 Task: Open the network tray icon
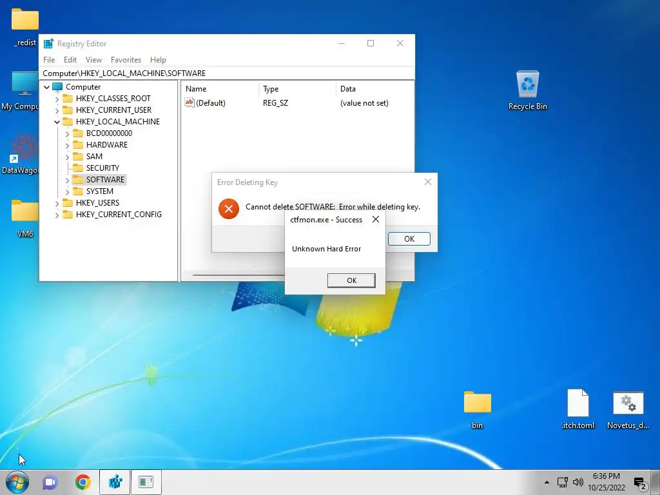[x=562, y=482]
